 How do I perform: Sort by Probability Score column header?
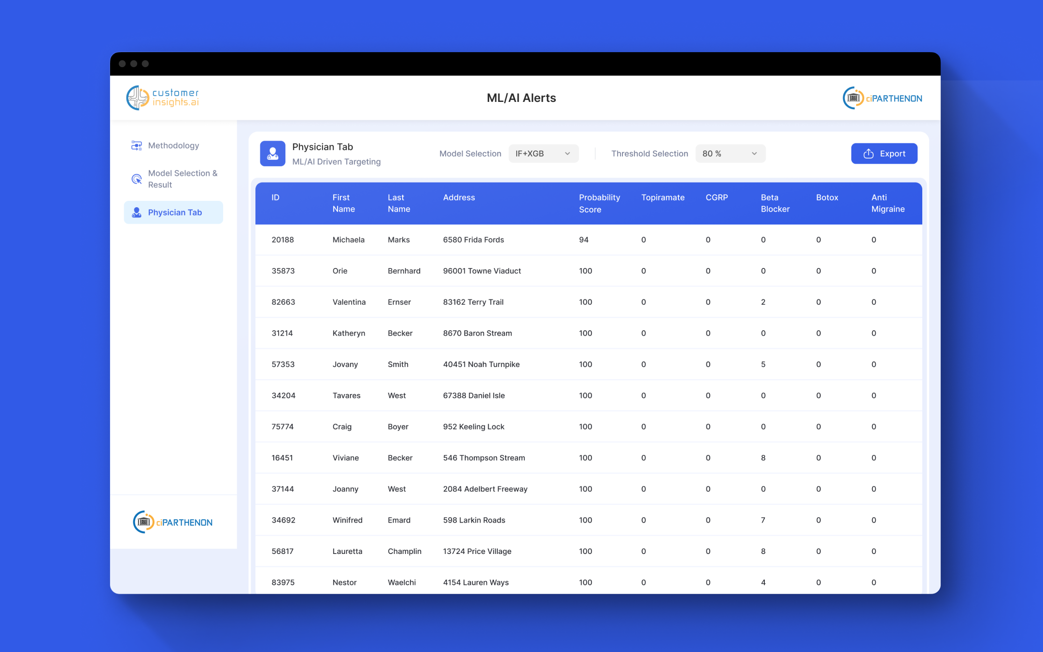(599, 203)
